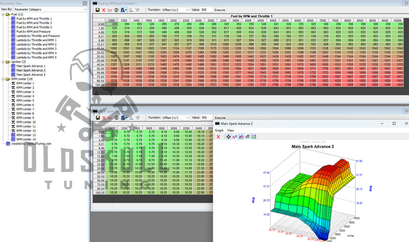The width and height of the screenshot is (409, 242).
Task: Open the Function dropdown in Fuel table toolbar
Action: coord(175,10)
